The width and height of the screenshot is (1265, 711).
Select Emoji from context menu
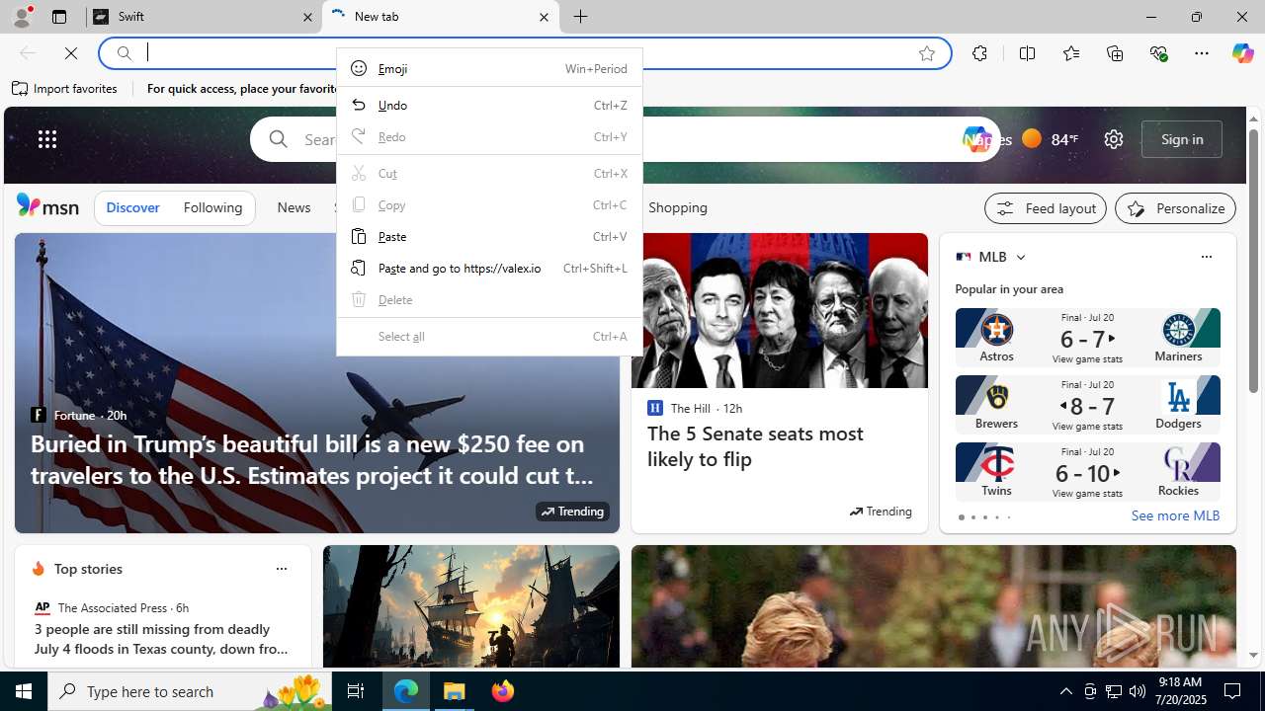489,68
